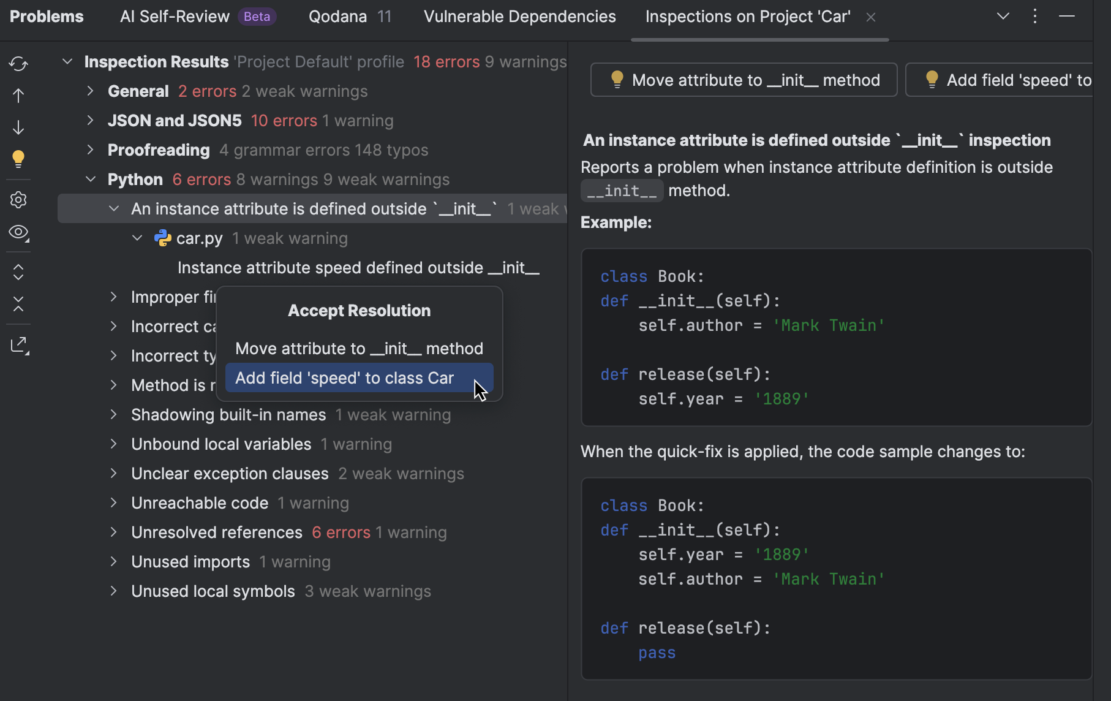Viewport: 1111px width, 701px height.
Task: Open inspection settings gear icon
Action: pos(18,200)
